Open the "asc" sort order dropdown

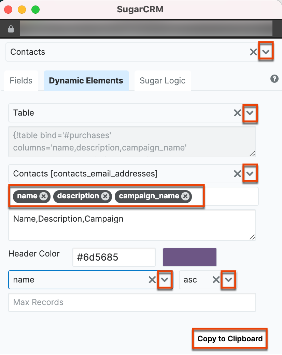pyautogui.click(x=228, y=280)
